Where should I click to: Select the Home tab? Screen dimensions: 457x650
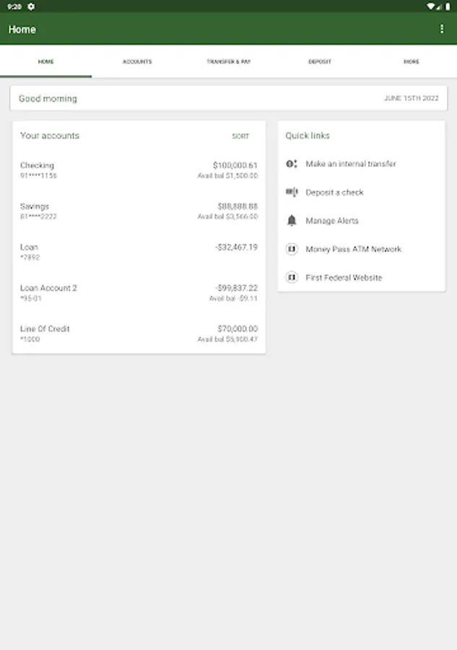point(45,62)
